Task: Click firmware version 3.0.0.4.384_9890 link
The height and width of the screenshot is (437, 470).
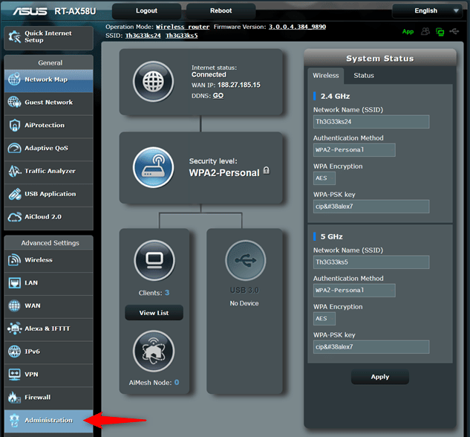Action: [x=297, y=27]
